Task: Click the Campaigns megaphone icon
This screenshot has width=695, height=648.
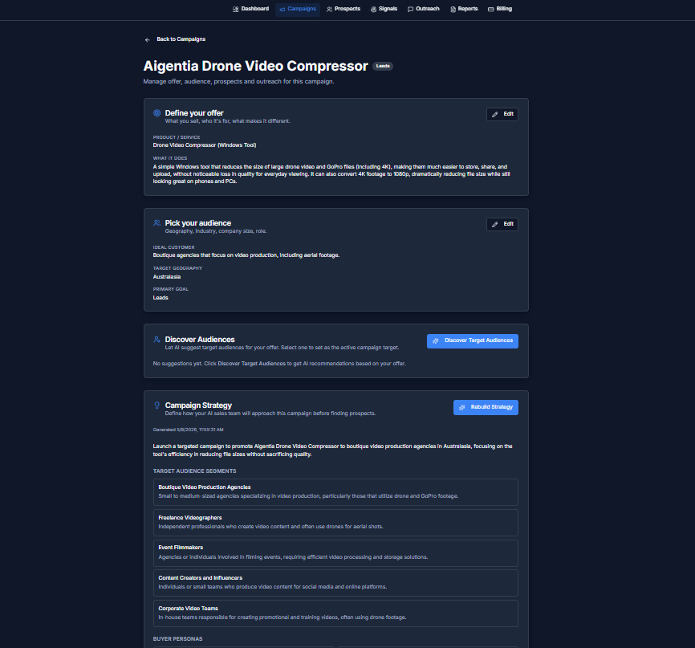Action: tap(282, 10)
